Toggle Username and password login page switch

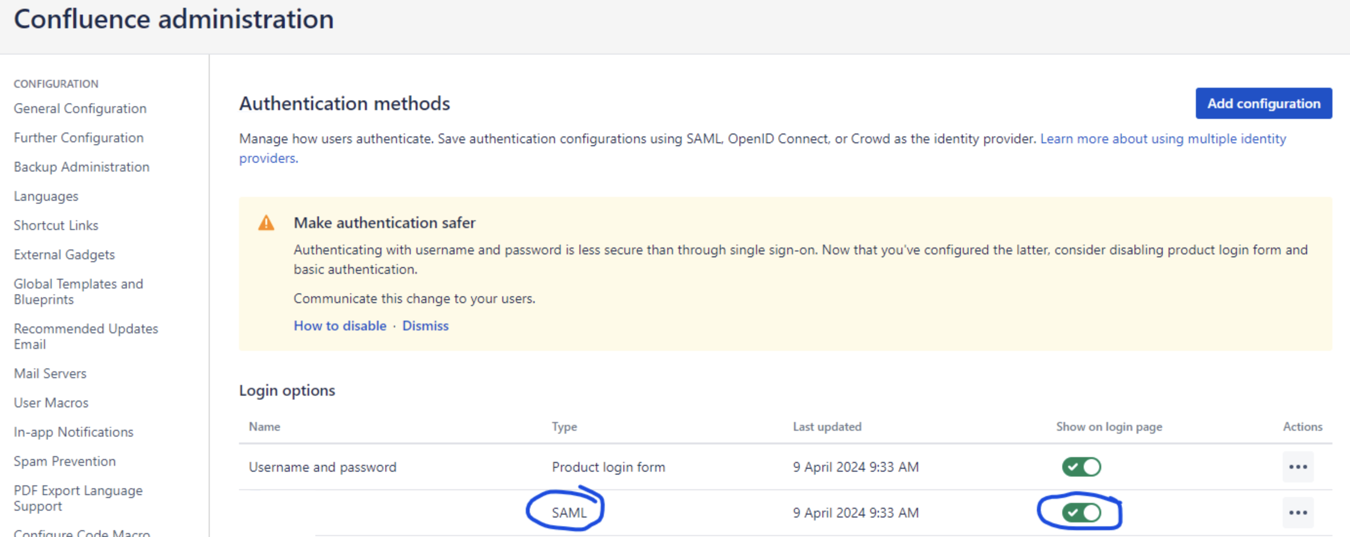[x=1081, y=466]
